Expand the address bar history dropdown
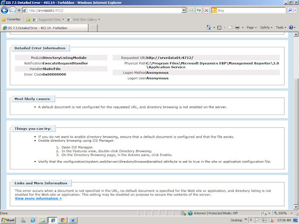The width and height of the screenshot is (299, 224). click(184, 10)
